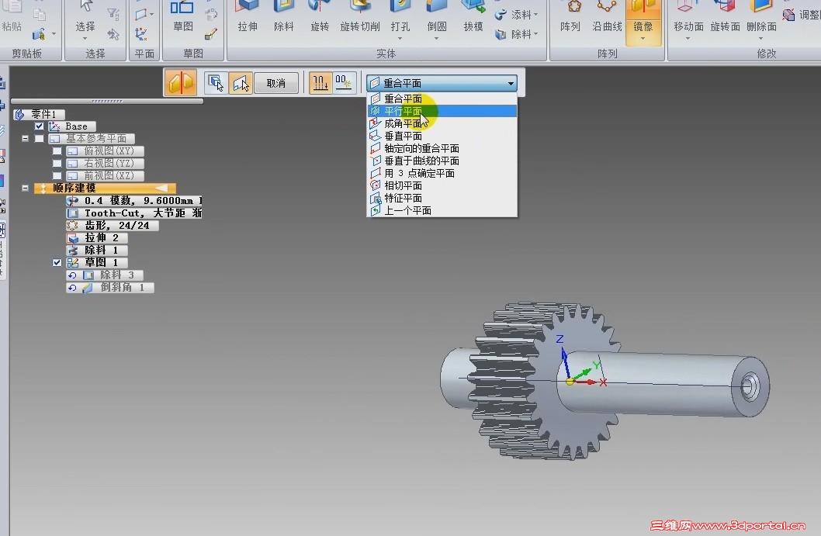Viewport: 821px width, 536px height.
Task: Select the 除料 1 feature in tree
Action: [97, 251]
